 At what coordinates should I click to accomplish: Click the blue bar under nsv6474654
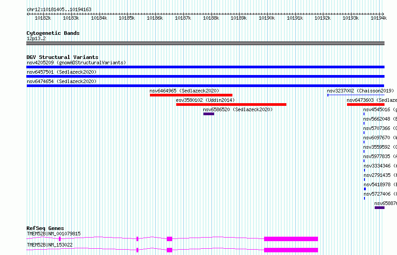205,86
